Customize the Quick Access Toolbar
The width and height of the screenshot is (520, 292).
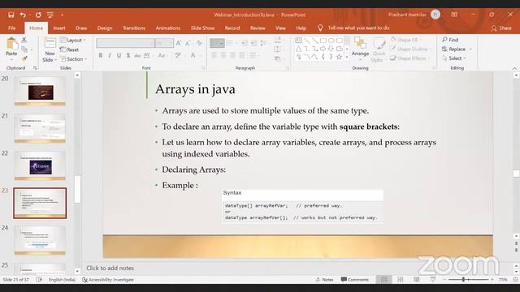(x=62, y=15)
